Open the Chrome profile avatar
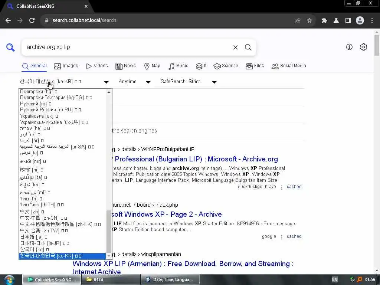 click(360, 21)
